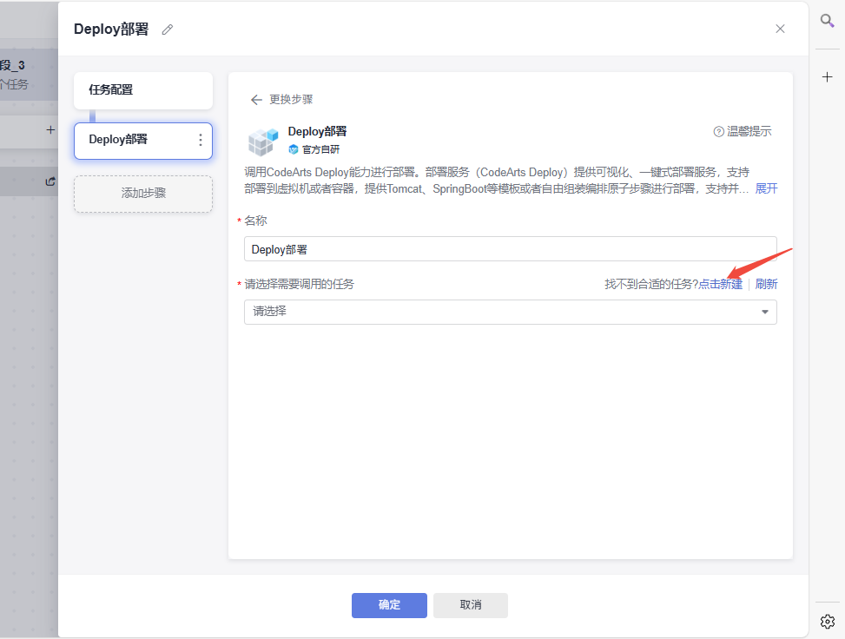Open the 请选择 task dropdown
Viewport: 845px width, 639px height.
pyautogui.click(x=511, y=312)
